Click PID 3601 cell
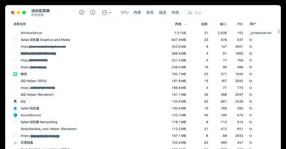Image resolution: width=286 pixels, height=149 pixels. point(239,47)
